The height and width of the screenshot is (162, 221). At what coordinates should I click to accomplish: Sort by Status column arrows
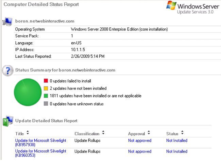182,133
